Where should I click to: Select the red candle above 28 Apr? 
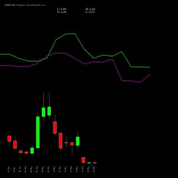pyautogui.click(x=9, y=138)
